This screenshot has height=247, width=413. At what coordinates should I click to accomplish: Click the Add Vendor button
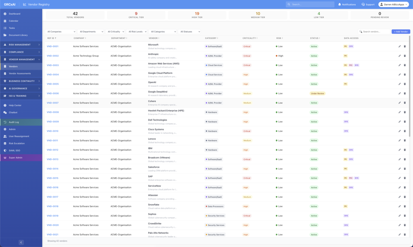click(x=400, y=32)
